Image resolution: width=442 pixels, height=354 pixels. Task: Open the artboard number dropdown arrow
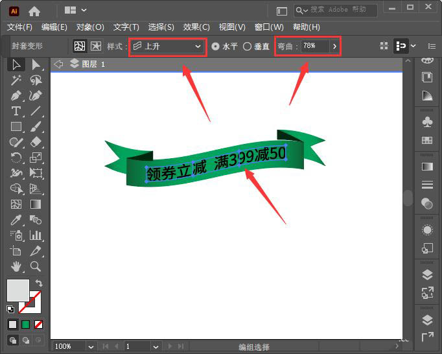(156, 347)
